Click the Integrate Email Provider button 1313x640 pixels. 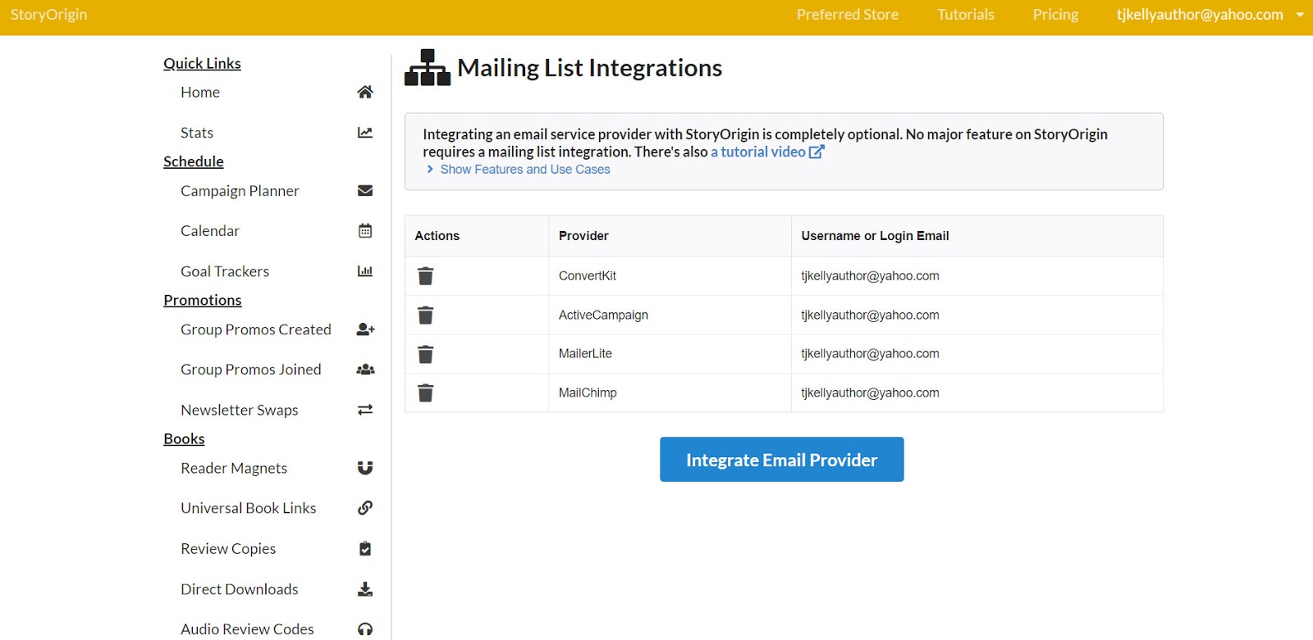(781, 460)
